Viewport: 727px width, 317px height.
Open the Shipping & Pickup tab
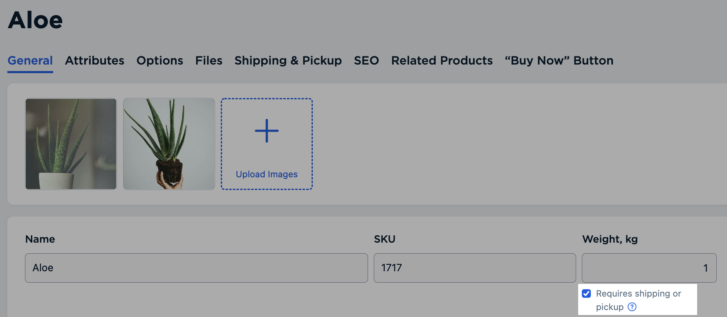click(x=288, y=60)
